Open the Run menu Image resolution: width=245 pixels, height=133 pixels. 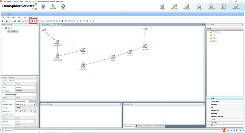pos(25,17)
